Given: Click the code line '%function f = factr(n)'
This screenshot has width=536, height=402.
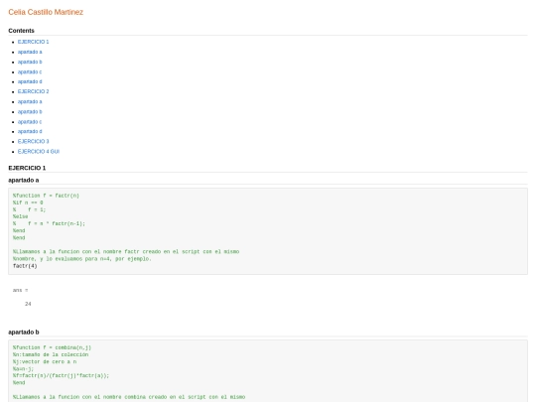Looking at the screenshot, I should point(46,196).
